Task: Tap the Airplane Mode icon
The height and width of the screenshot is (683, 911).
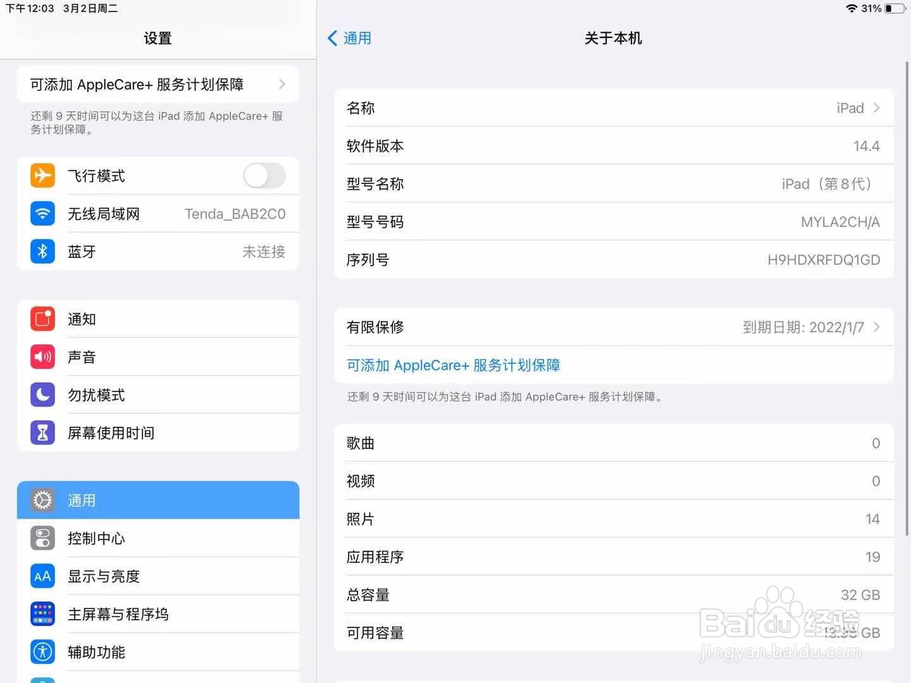Action: point(42,175)
